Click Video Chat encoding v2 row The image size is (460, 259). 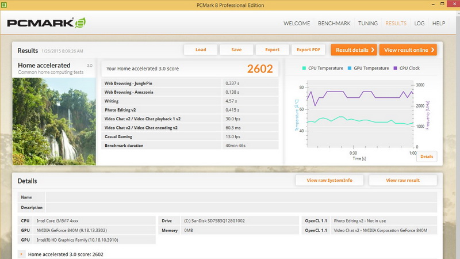coord(190,128)
